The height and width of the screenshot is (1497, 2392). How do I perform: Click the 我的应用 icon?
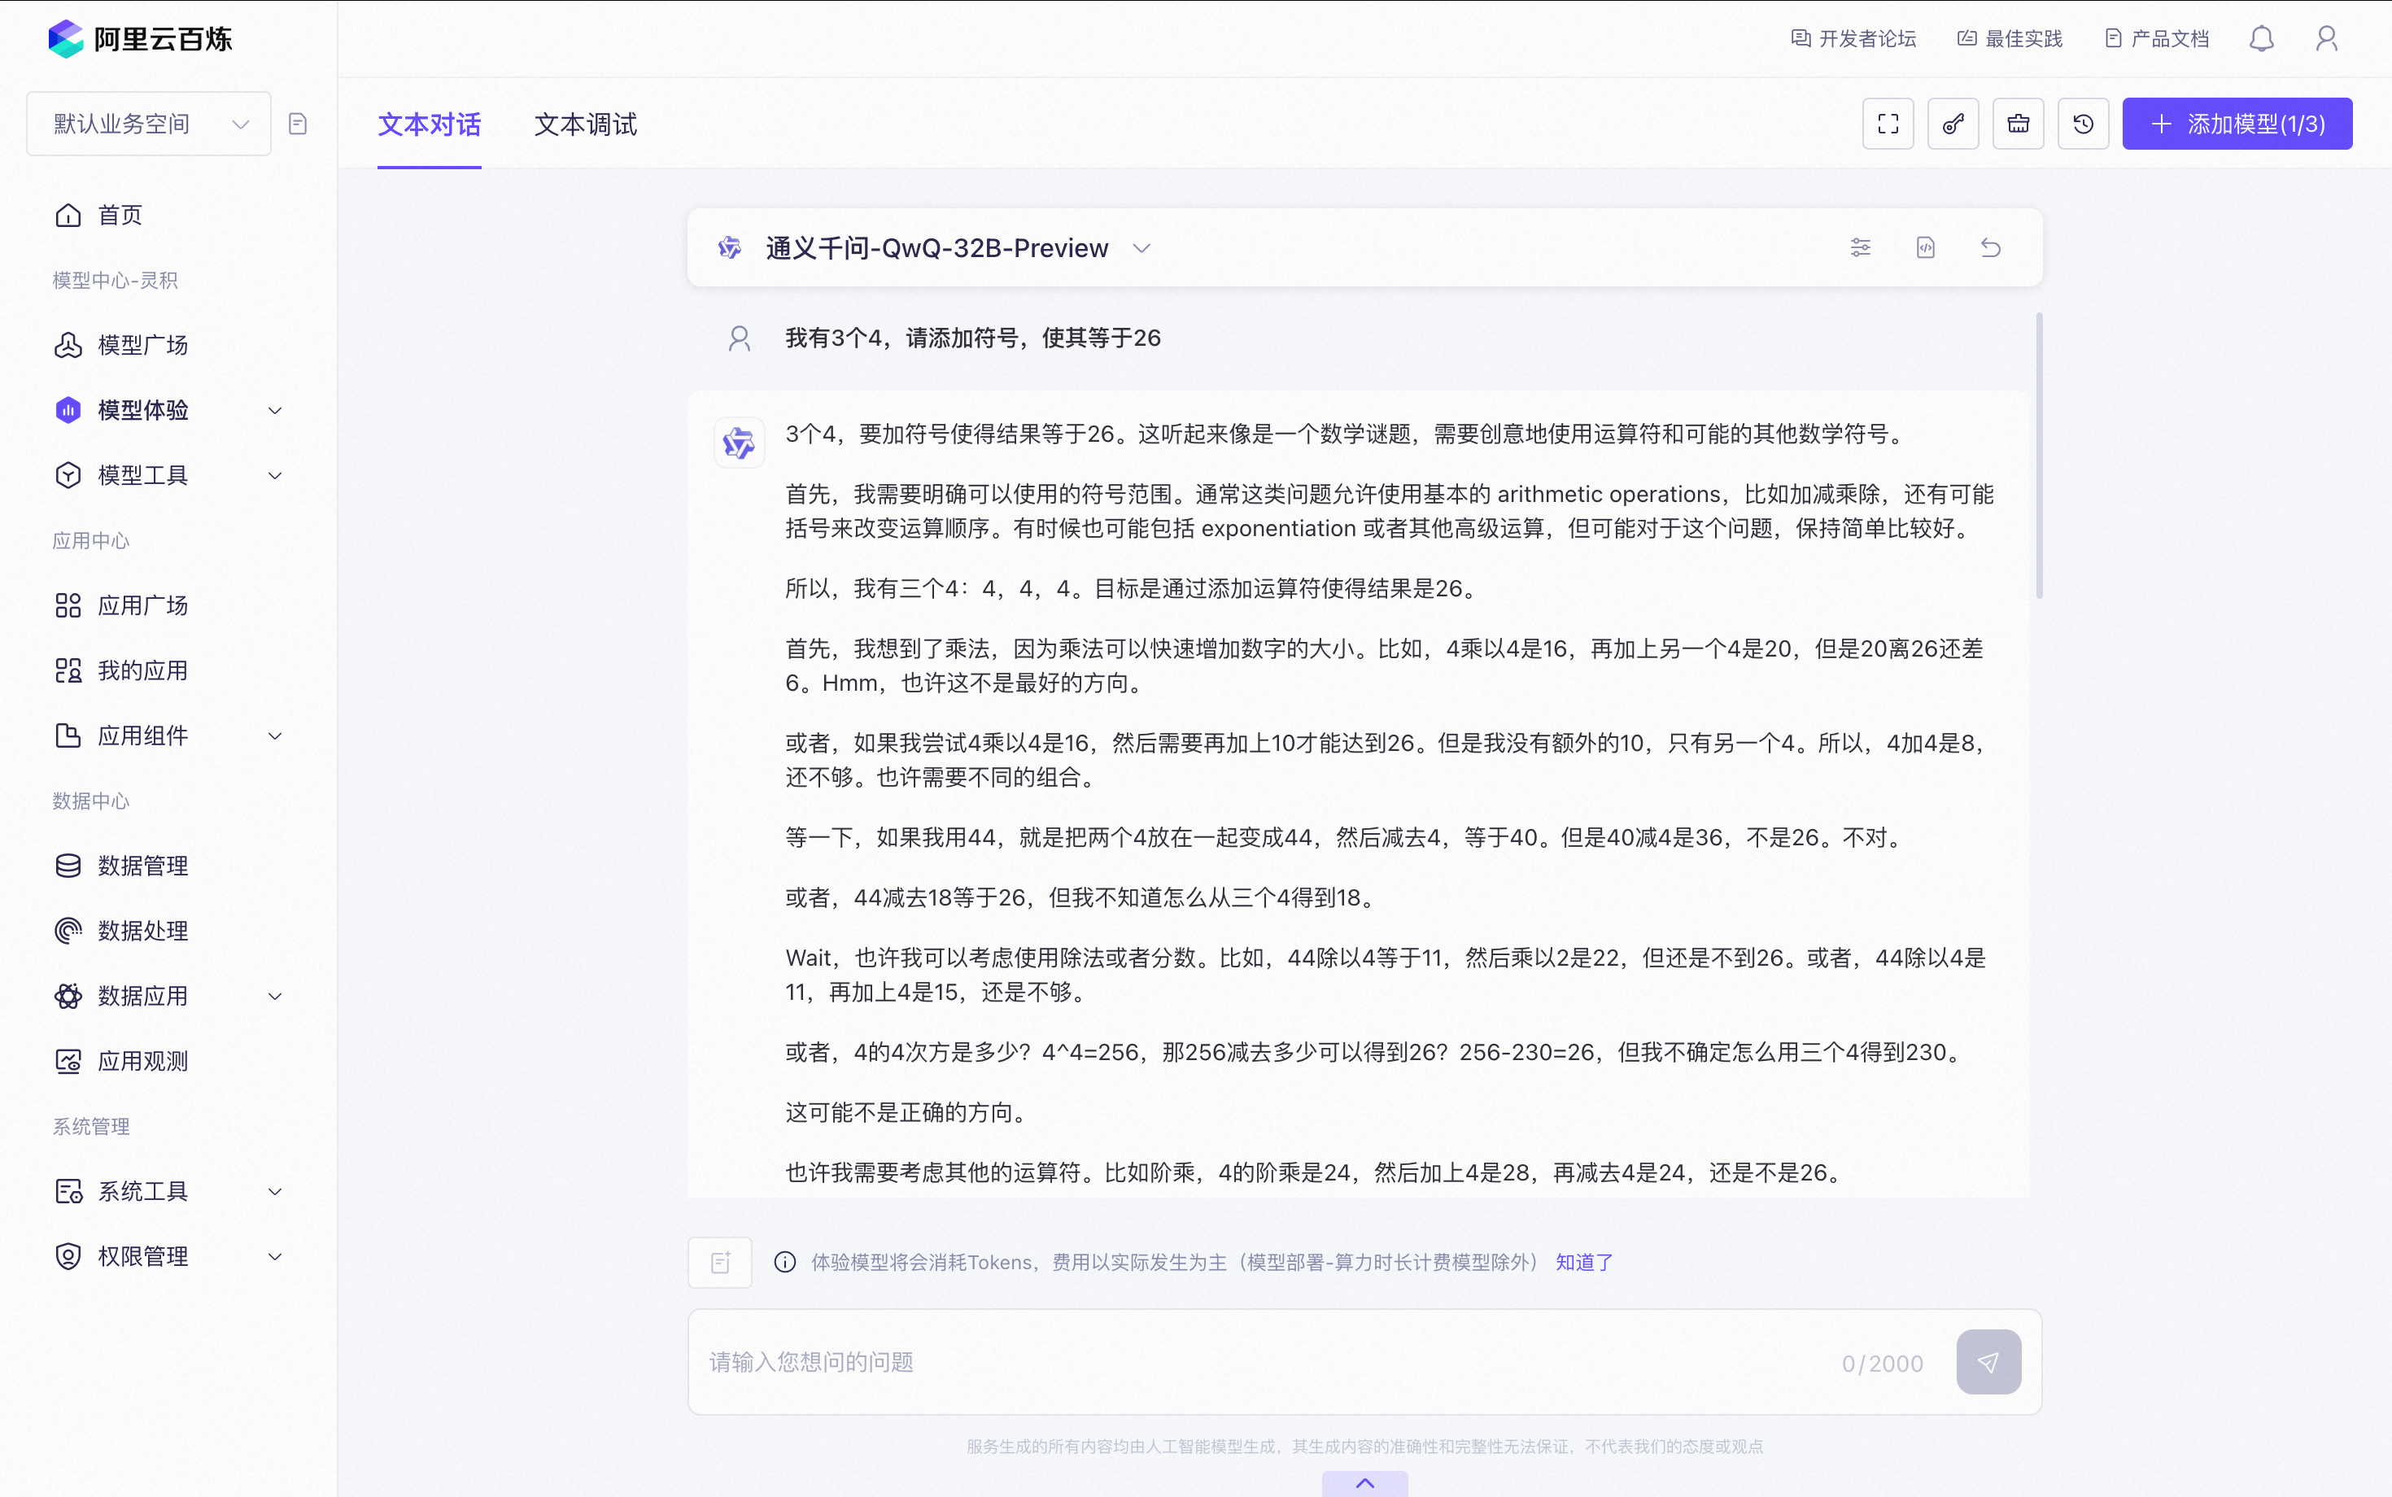point(68,670)
